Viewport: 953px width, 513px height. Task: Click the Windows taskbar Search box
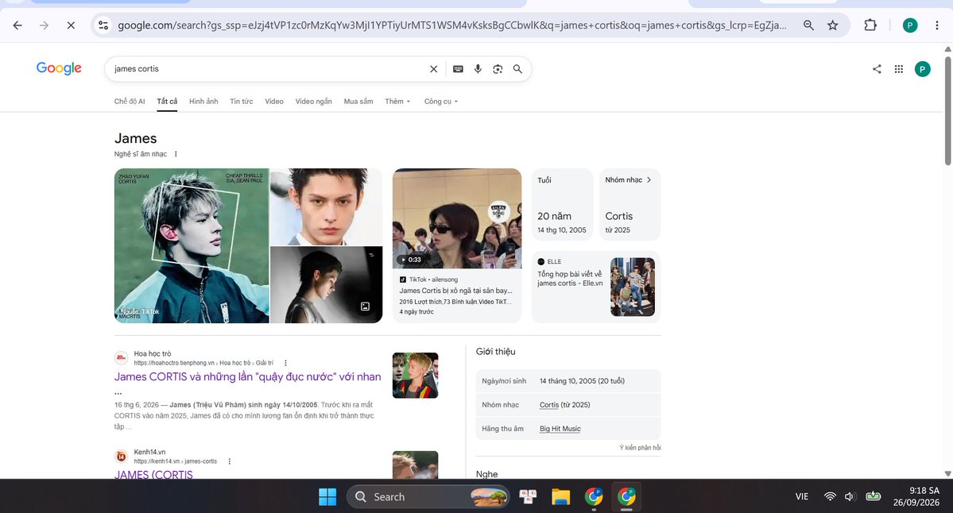tap(428, 496)
